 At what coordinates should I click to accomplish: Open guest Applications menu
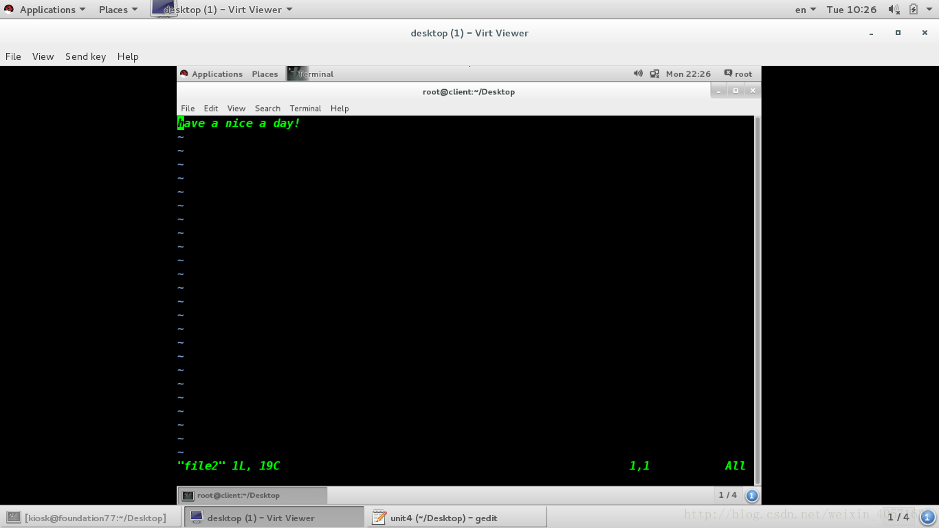(217, 74)
